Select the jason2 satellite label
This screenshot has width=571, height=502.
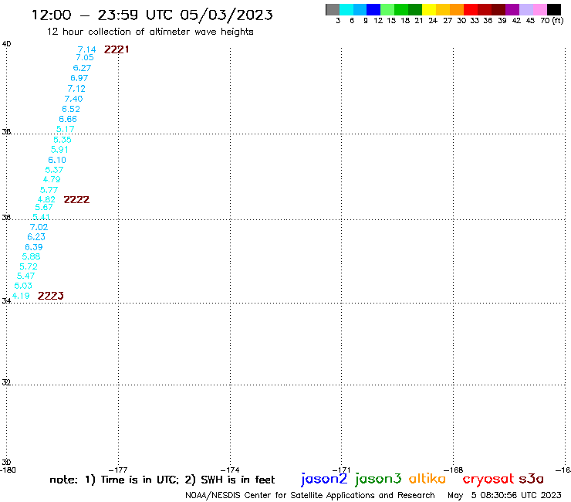324,479
